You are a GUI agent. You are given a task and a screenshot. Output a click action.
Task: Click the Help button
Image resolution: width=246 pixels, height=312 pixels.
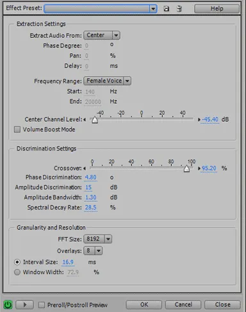pos(217,8)
